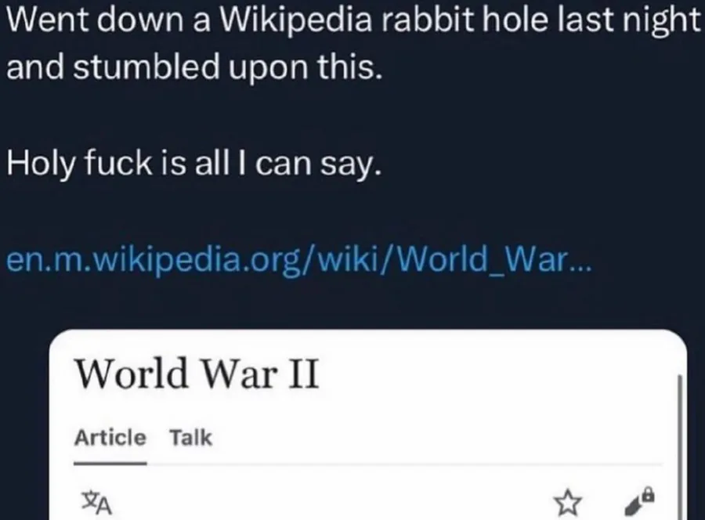Click the "and stumbled upon this." text
705x520 pixels.
tap(194, 67)
